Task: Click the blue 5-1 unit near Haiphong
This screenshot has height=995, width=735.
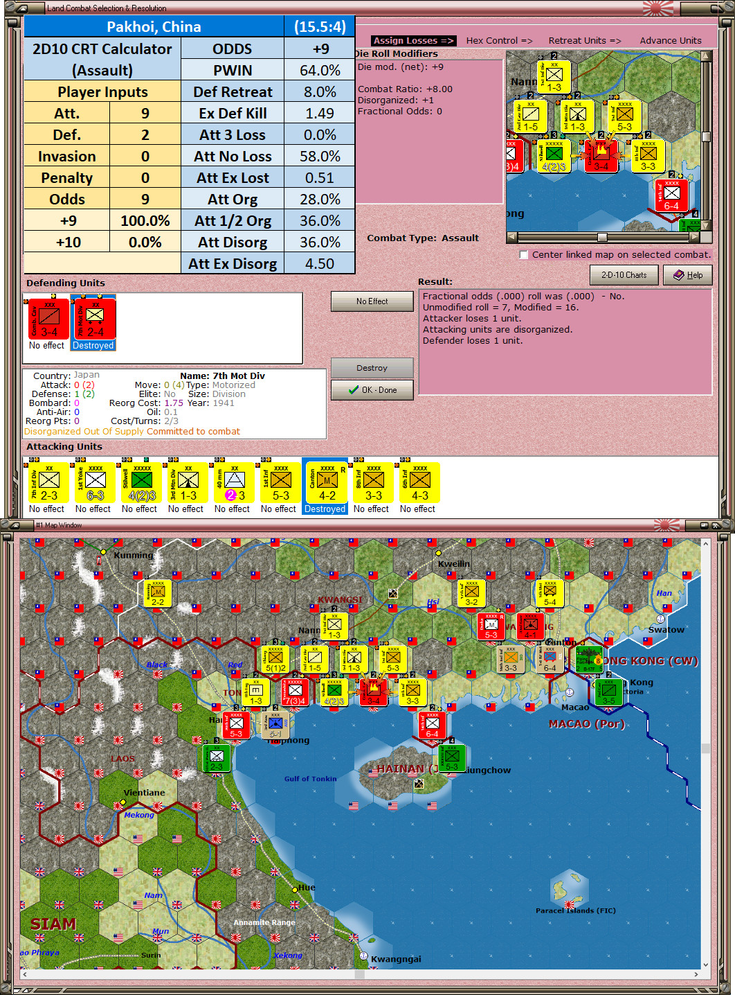Action: coord(275,725)
